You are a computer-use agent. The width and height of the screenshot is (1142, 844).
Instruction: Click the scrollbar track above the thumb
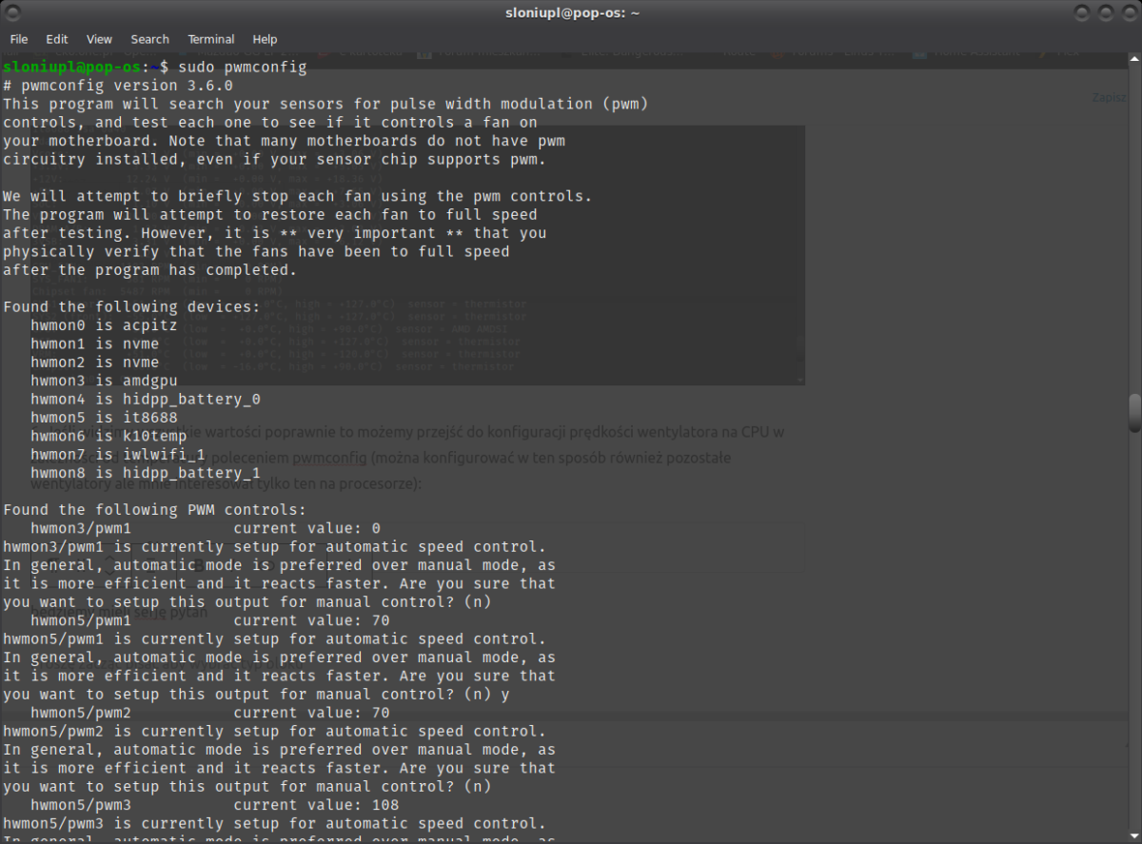point(1133,238)
